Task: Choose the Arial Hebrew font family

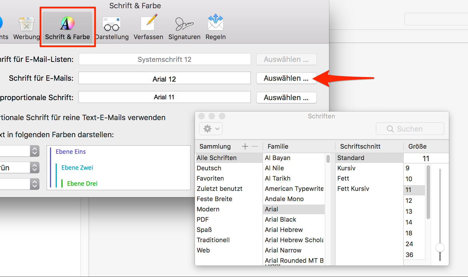Action: click(294, 230)
